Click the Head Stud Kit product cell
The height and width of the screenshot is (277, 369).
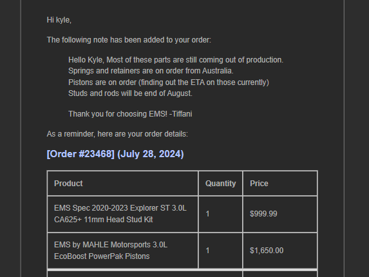[x=122, y=214]
